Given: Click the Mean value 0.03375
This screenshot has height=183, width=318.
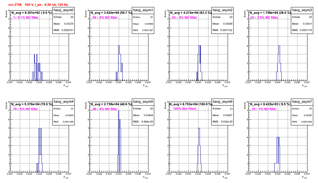Looking at the screenshot, I should 69,24.
